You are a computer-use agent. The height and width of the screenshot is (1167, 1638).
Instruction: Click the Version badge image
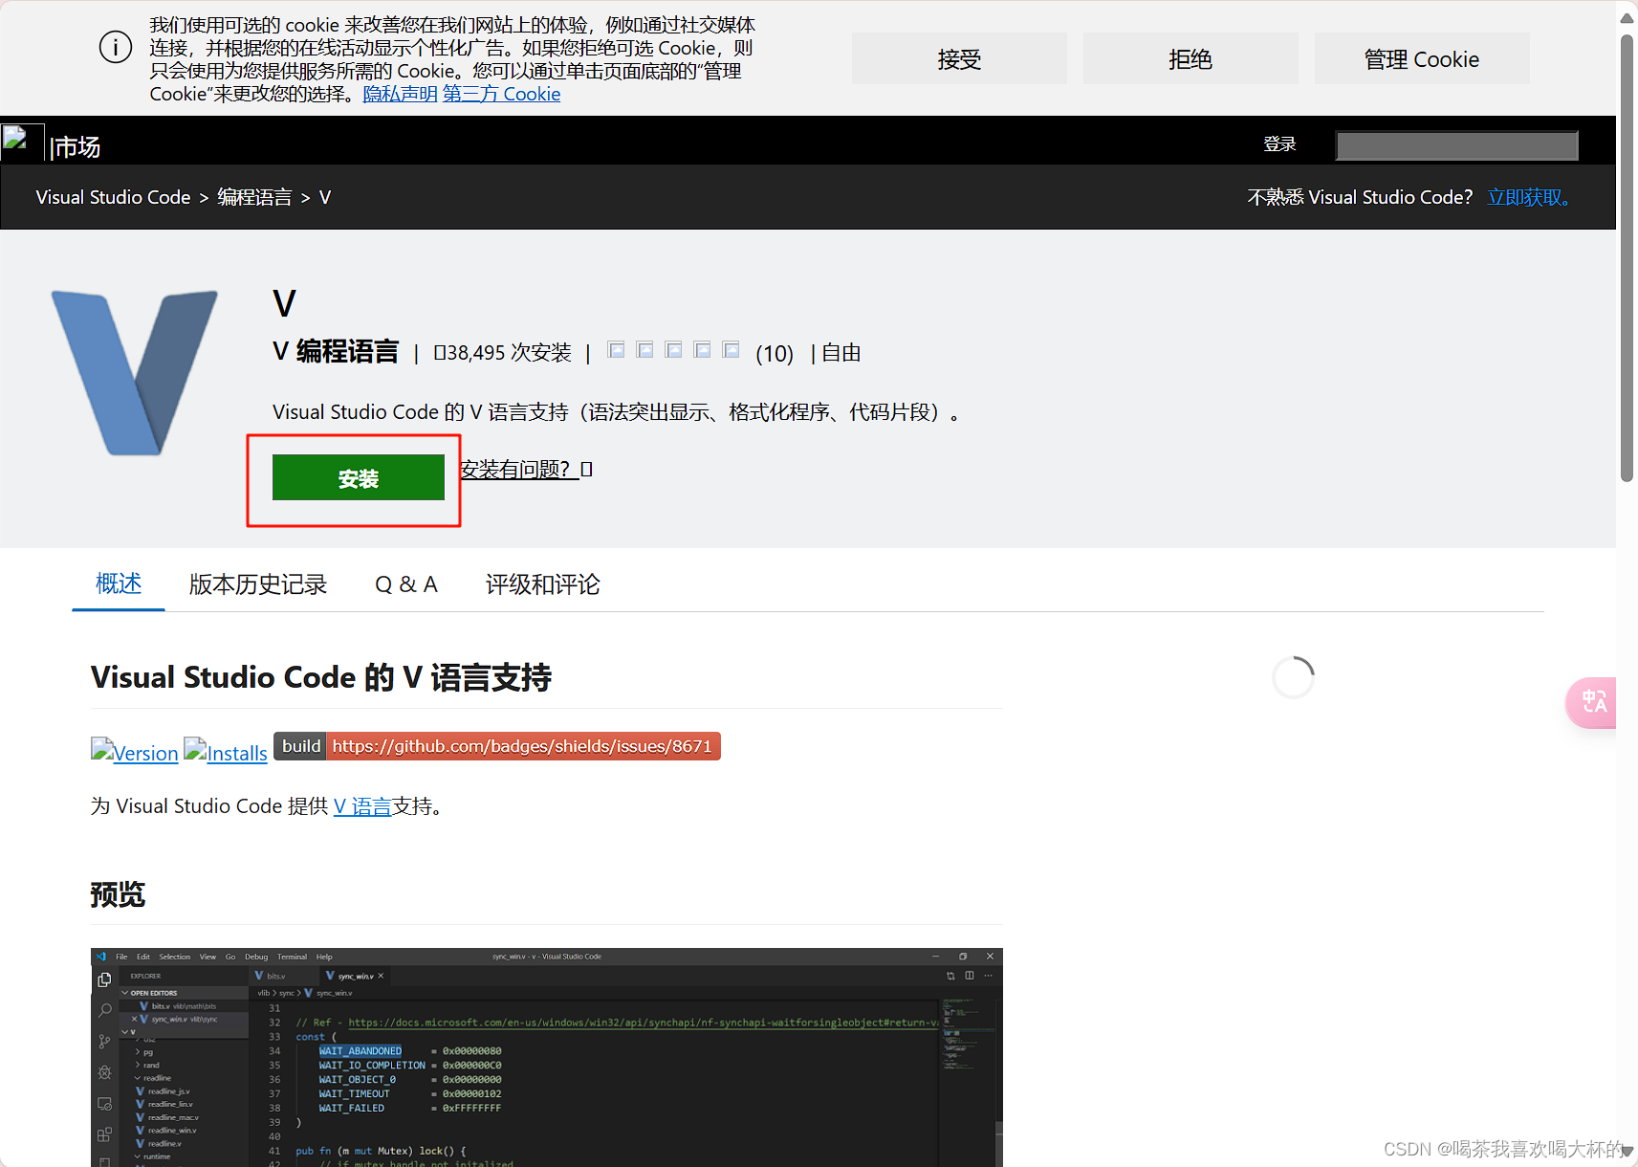click(133, 752)
